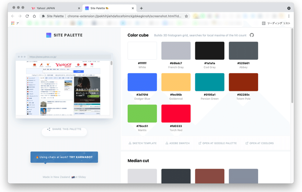The width and height of the screenshot is (302, 192).
Task: Open the Chrome three-dot menu
Action: click(289, 16)
